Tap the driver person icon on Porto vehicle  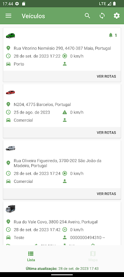[x=65, y=64]
